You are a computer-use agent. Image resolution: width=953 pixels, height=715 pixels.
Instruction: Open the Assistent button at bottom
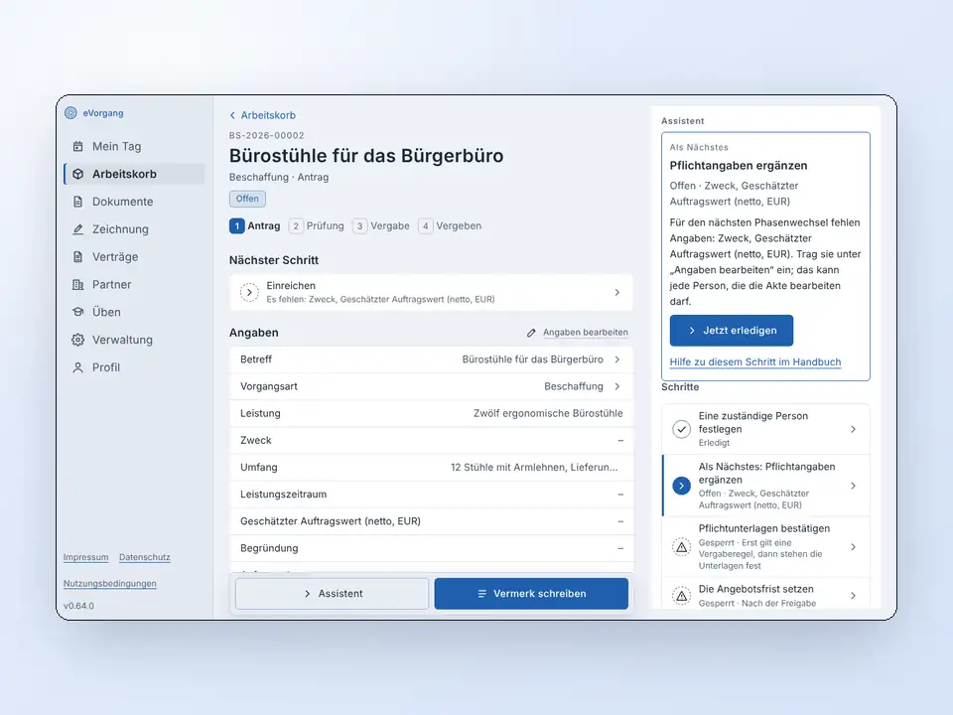(332, 594)
